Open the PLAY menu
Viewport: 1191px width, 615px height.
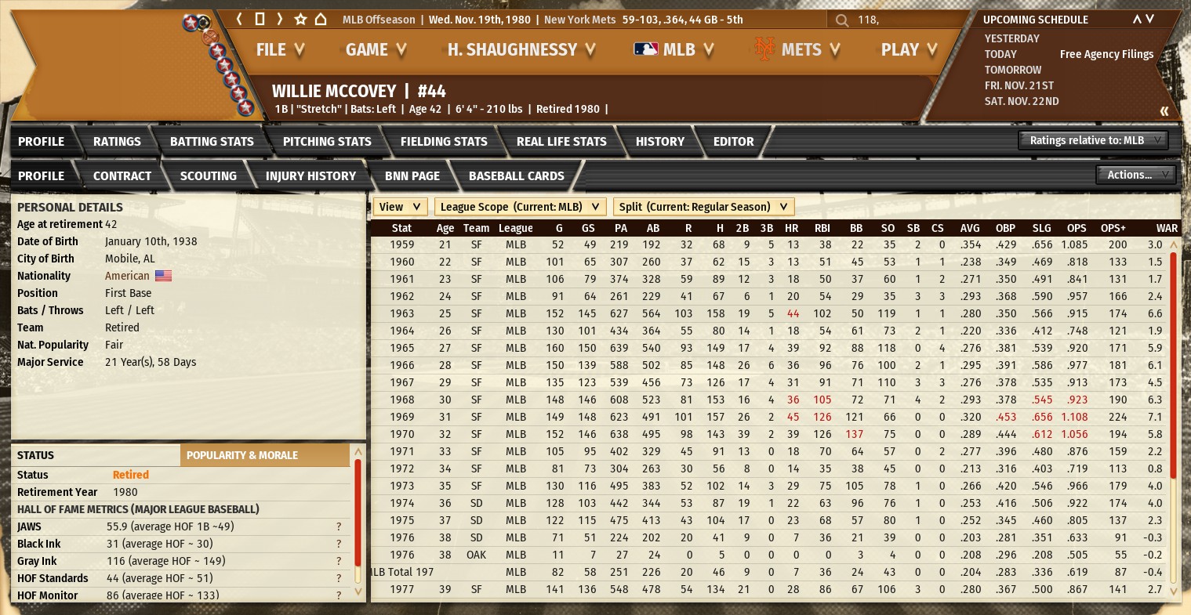pos(909,49)
